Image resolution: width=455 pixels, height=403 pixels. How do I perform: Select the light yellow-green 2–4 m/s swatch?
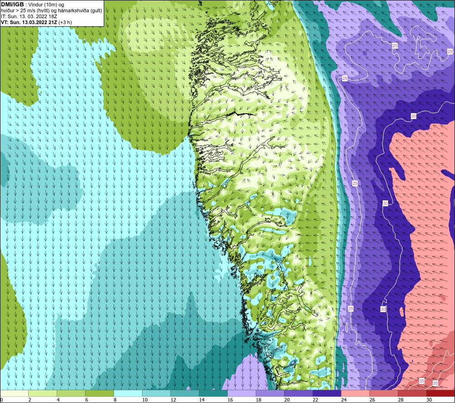pos(43,393)
